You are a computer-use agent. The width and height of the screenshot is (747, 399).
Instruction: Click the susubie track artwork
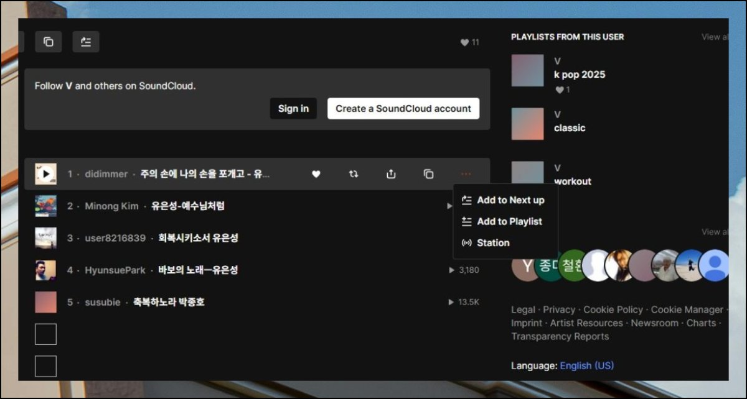coord(45,302)
